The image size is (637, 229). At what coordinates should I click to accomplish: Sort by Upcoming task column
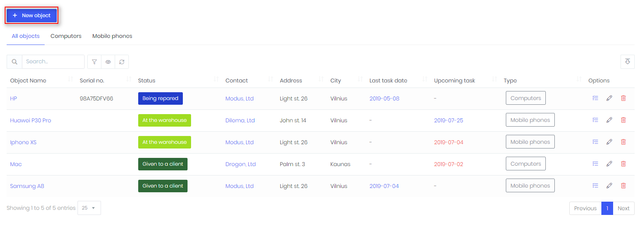(466, 80)
